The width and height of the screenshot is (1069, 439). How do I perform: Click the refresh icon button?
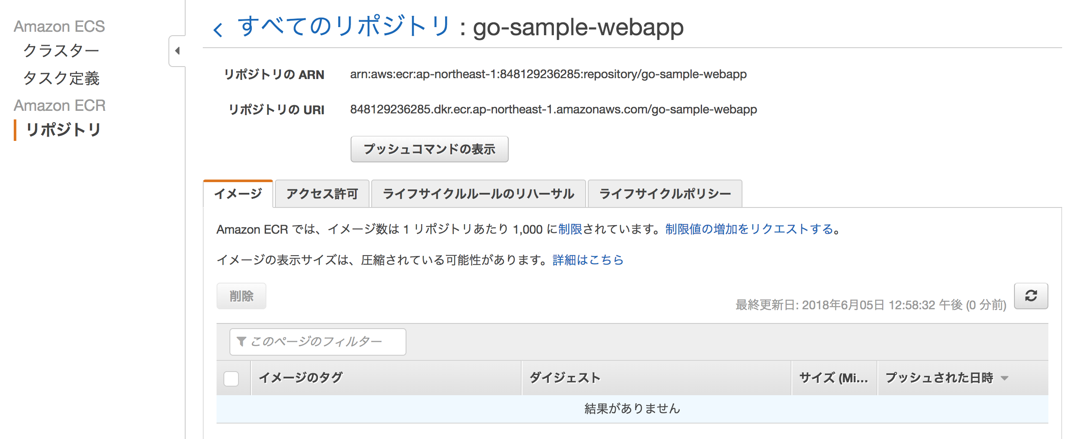click(1031, 296)
